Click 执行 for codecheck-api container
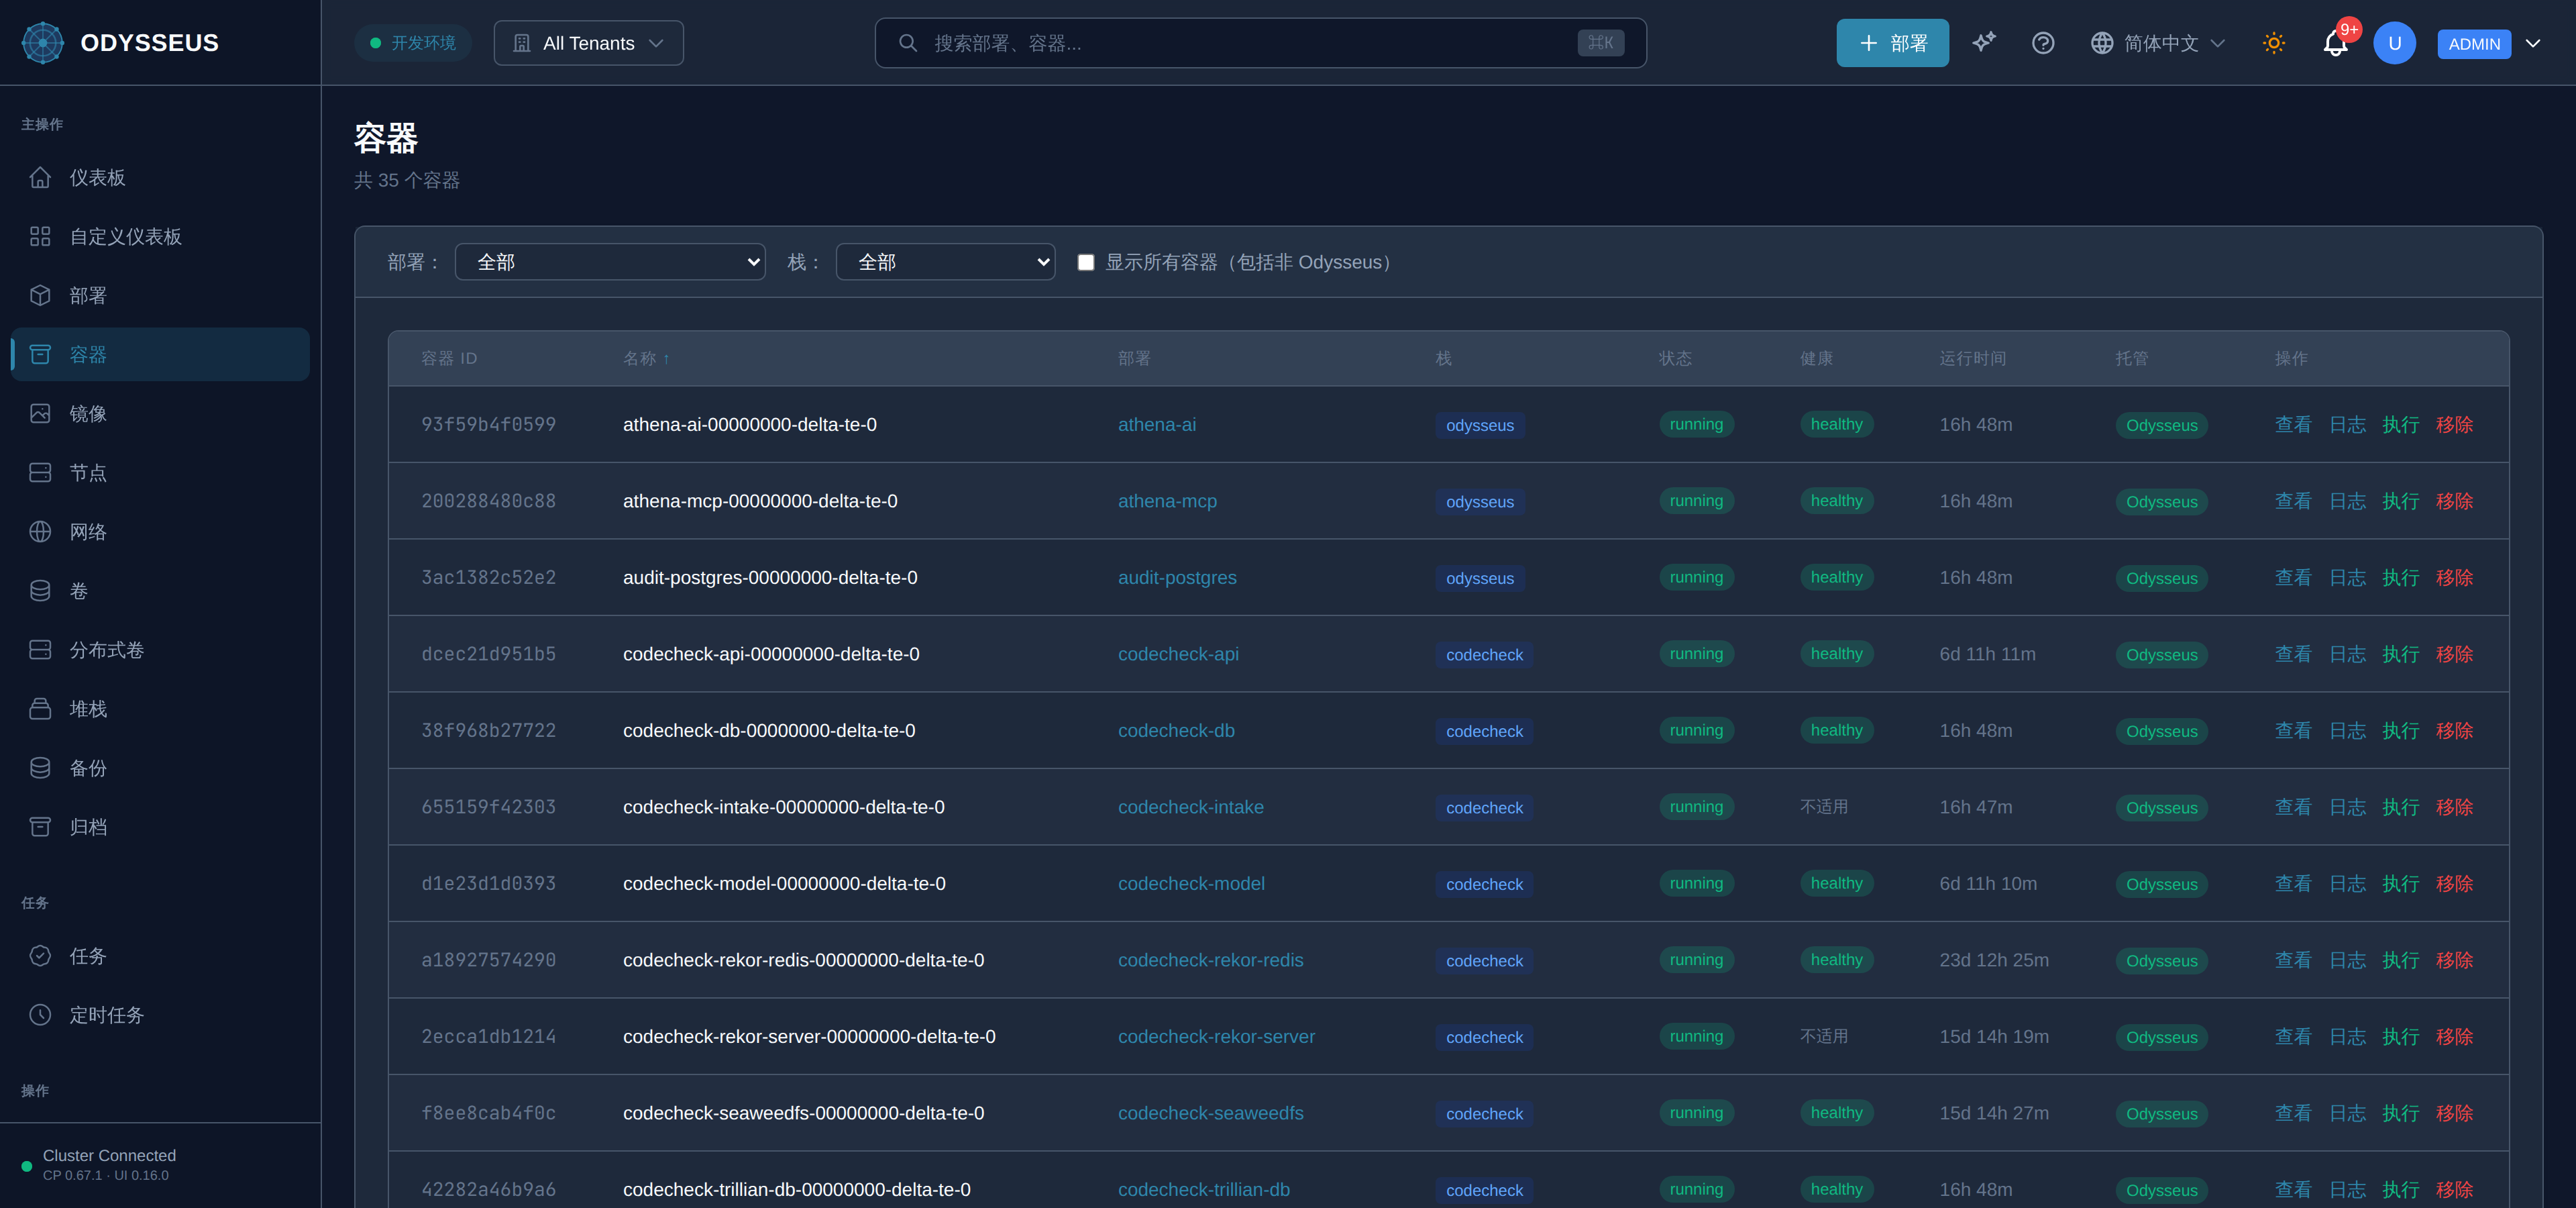2576x1208 pixels. click(x=2400, y=654)
